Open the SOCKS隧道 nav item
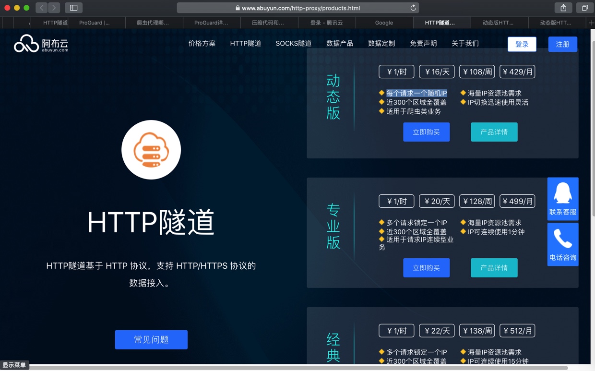The height and width of the screenshot is (371, 595). (294, 44)
